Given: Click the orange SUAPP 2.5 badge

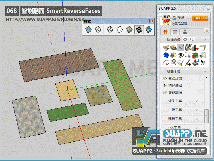Looking at the screenshot, I should (200, 18).
